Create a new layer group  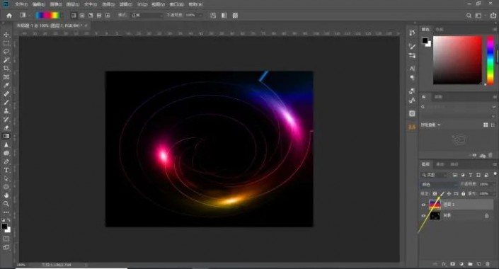[x=470, y=264]
